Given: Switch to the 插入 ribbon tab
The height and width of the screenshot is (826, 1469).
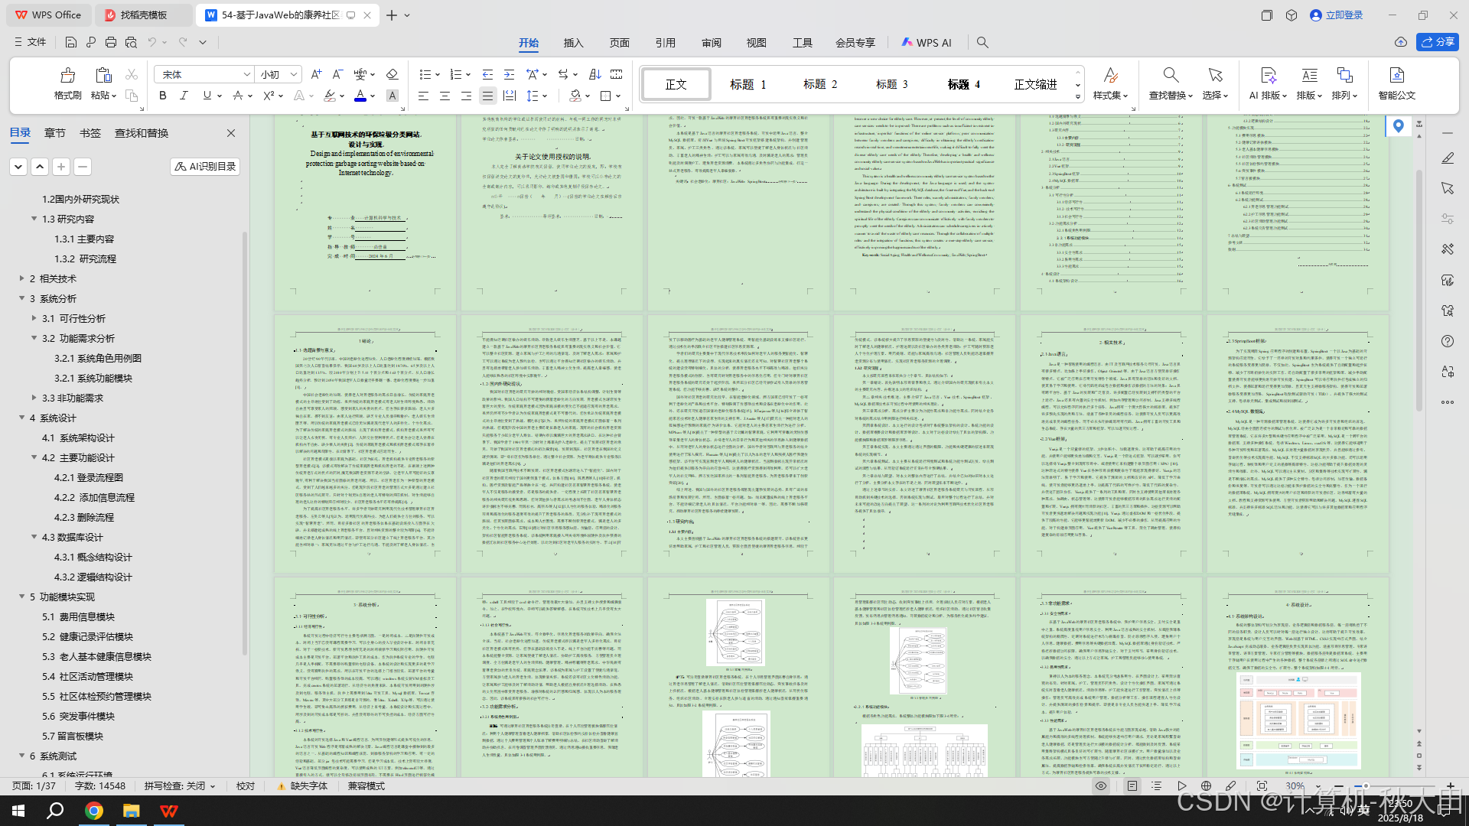Looking at the screenshot, I should pos(573,43).
